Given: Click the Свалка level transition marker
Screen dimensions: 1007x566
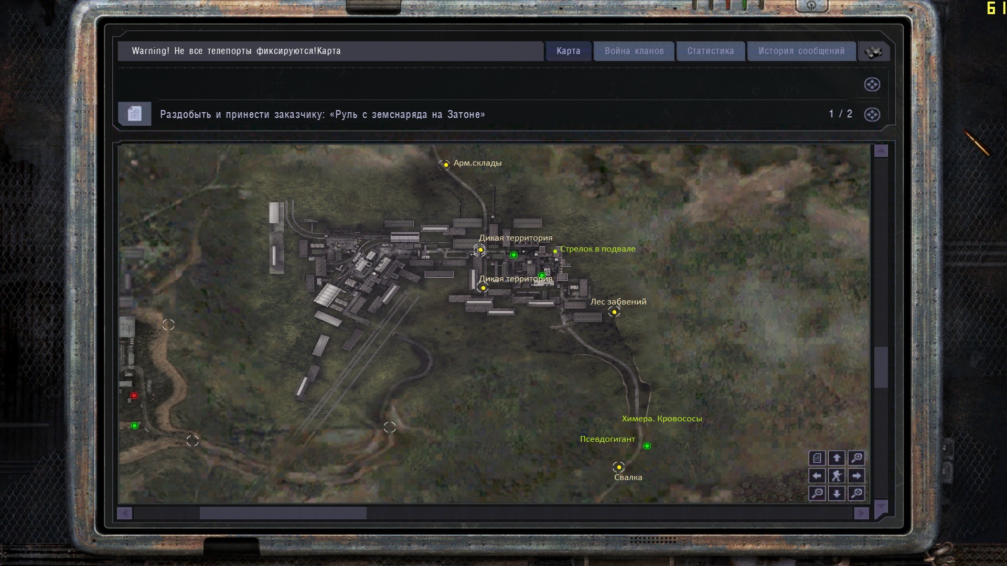Looking at the screenshot, I should coord(618,466).
